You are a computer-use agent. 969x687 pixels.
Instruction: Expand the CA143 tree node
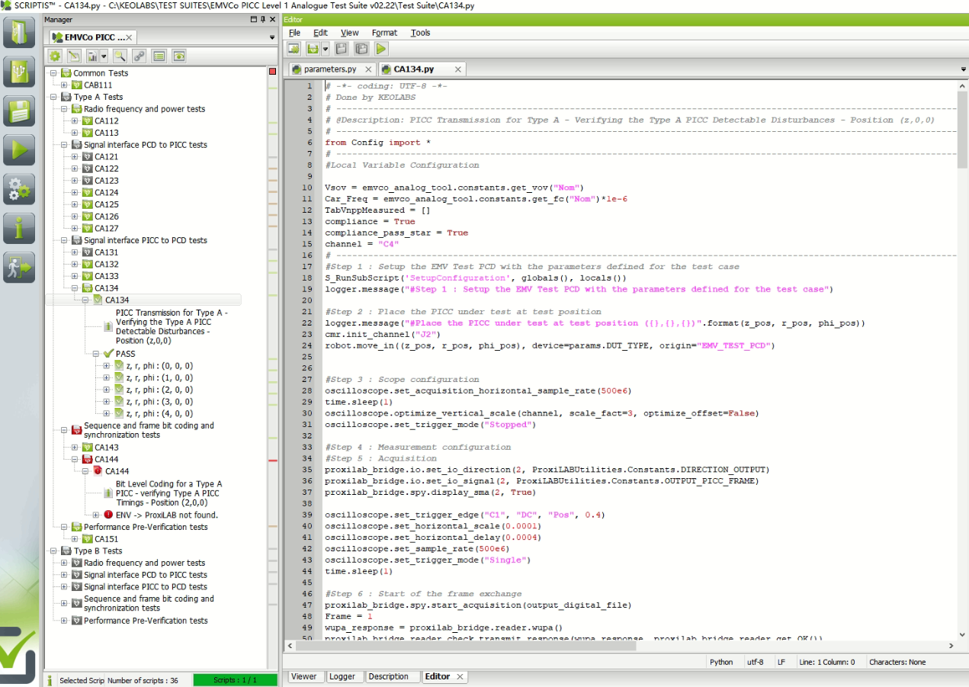click(x=75, y=448)
